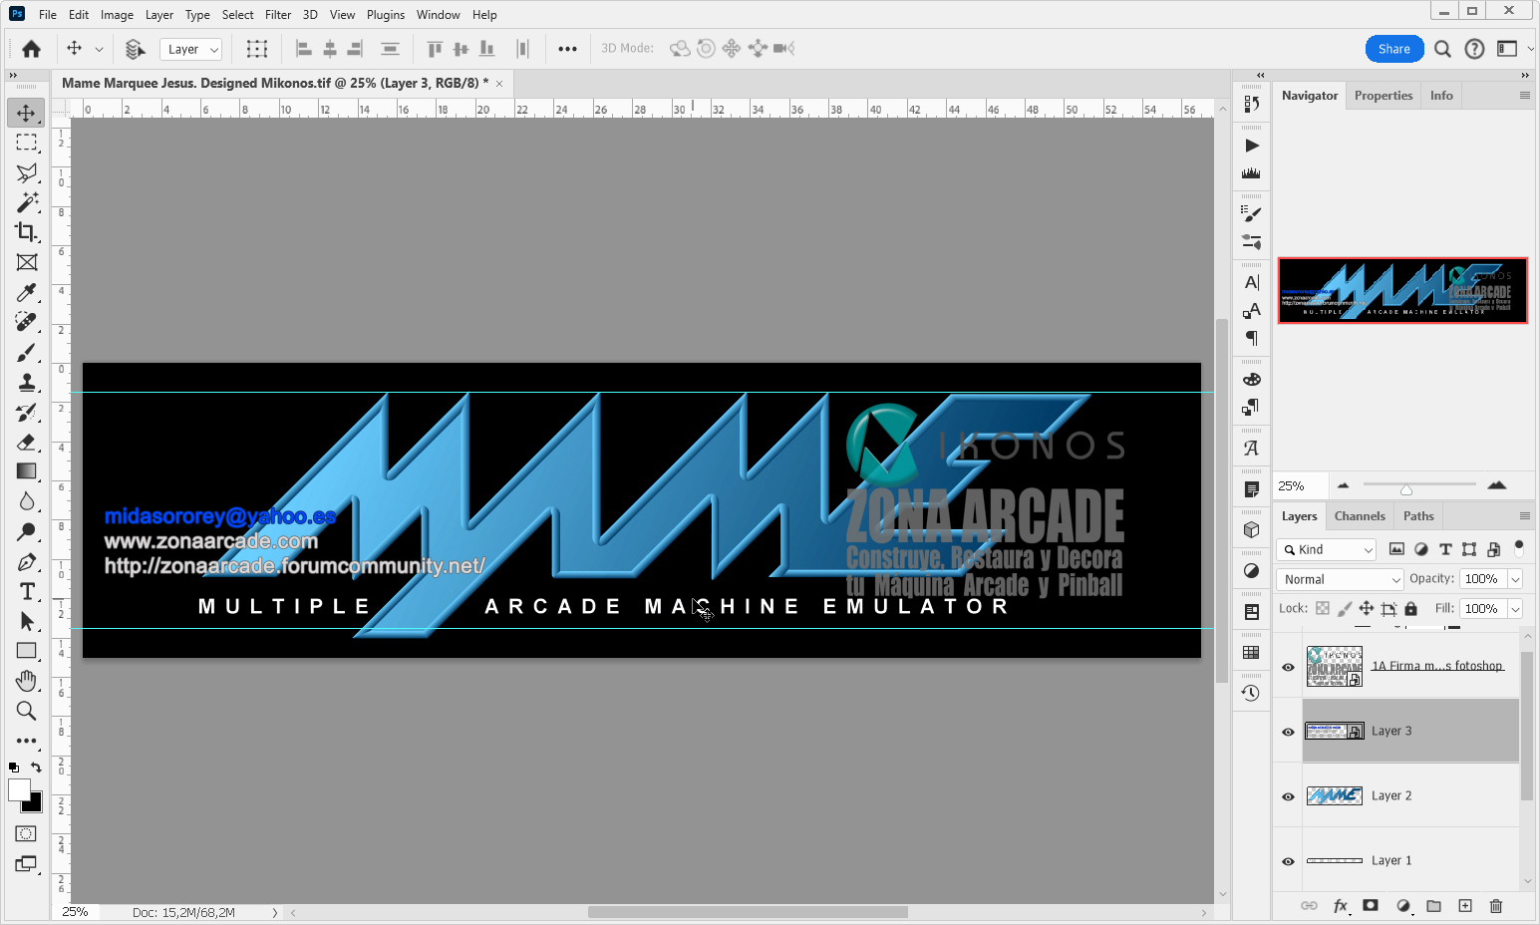Open the Opacity dropdown arrow
The image size is (1540, 925).
point(1513,578)
